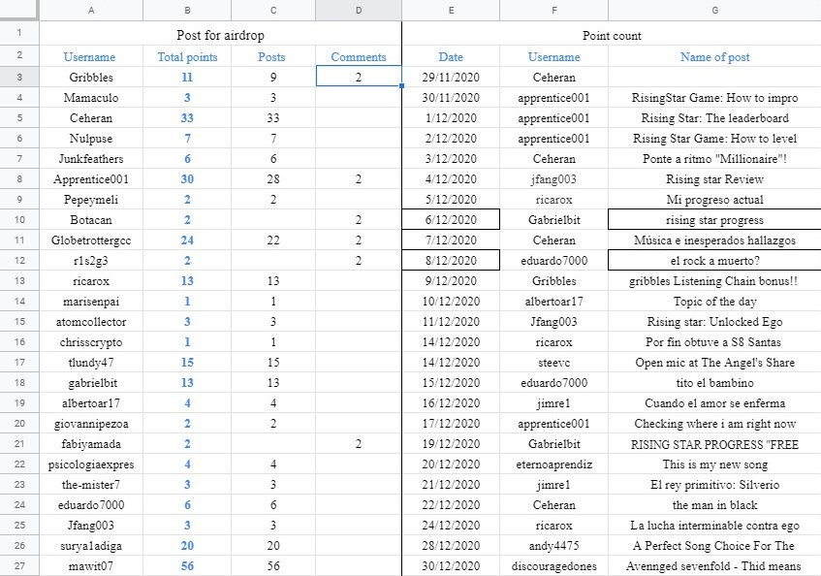Select the 'rising star progress' post cell
The height and width of the screenshot is (576, 821).
pyautogui.click(x=714, y=220)
